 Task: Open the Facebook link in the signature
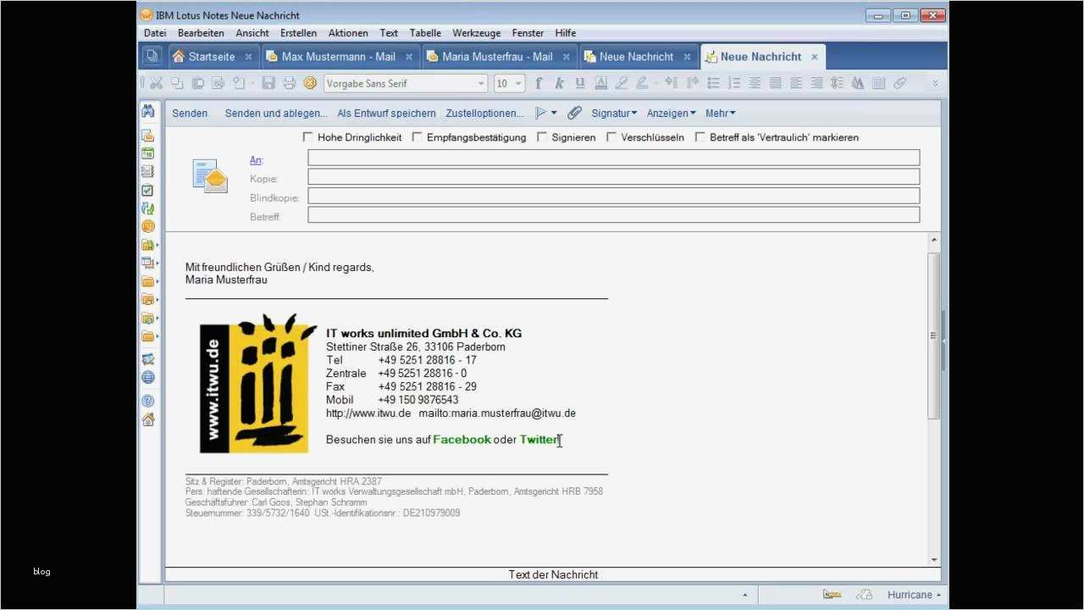[x=462, y=440]
